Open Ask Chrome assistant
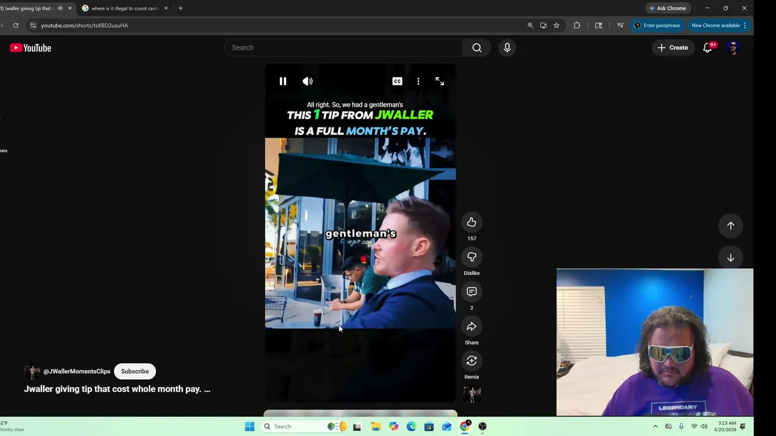Image resolution: width=776 pixels, height=436 pixels. [x=667, y=8]
